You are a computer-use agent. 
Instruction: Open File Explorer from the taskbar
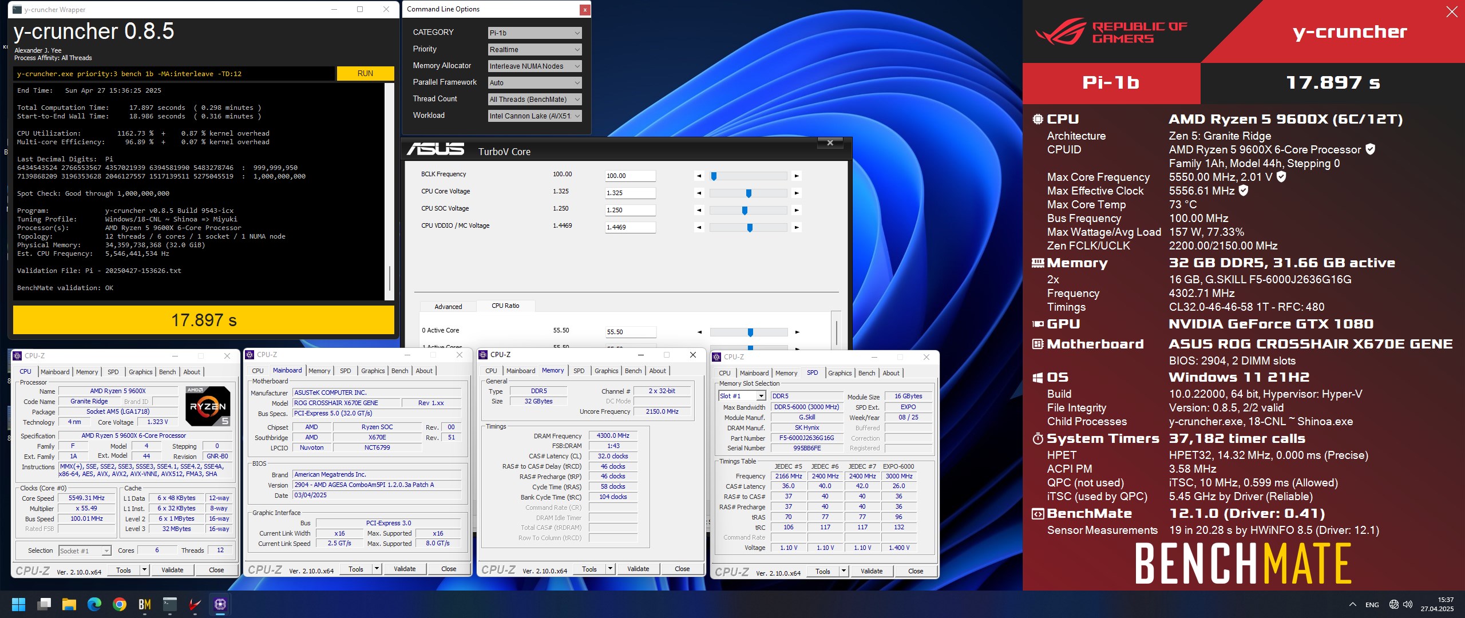click(69, 604)
